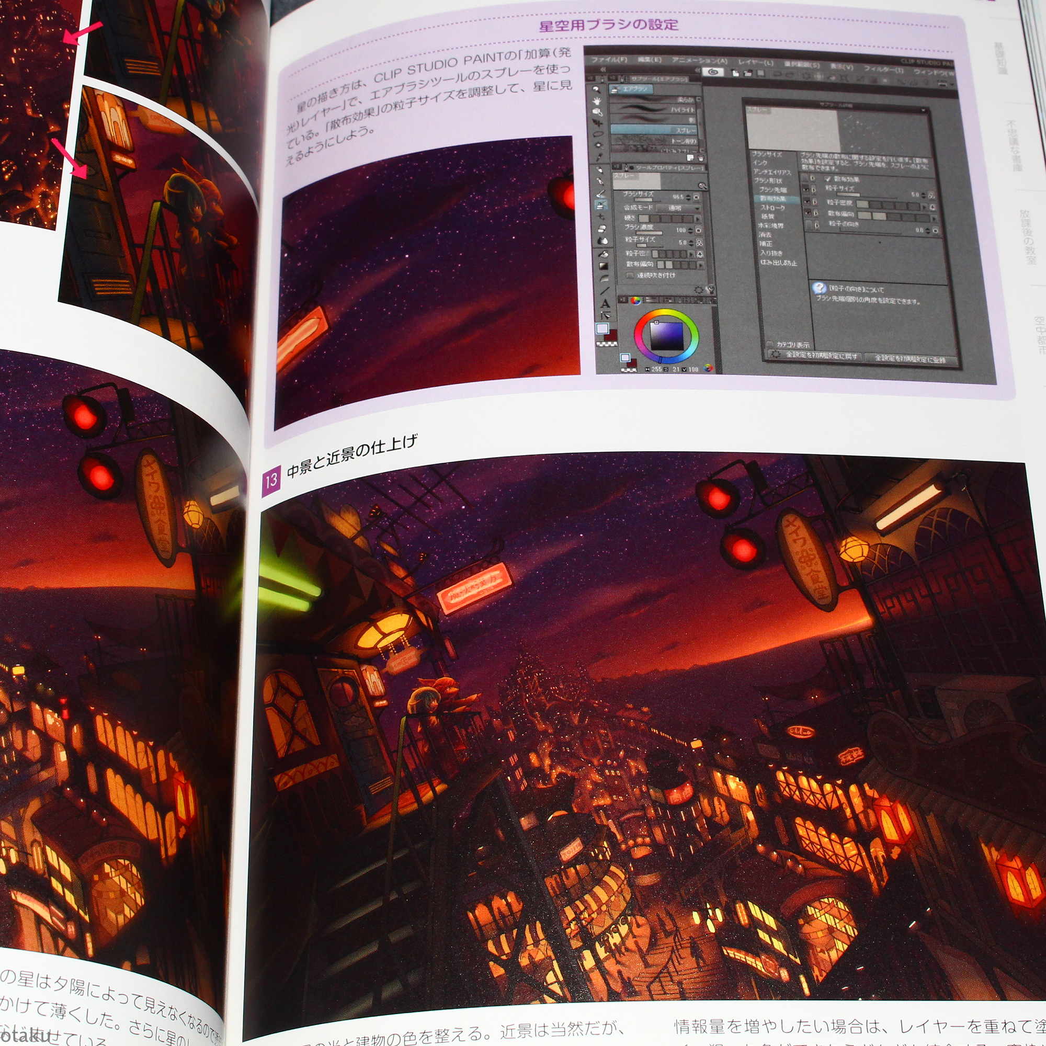Expand 散布偏向 arrow in tool property

tap(701, 266)
